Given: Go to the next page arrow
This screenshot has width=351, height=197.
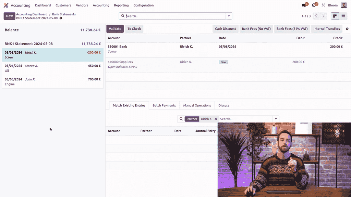Looking at the screenshot, I should (323, 16).
